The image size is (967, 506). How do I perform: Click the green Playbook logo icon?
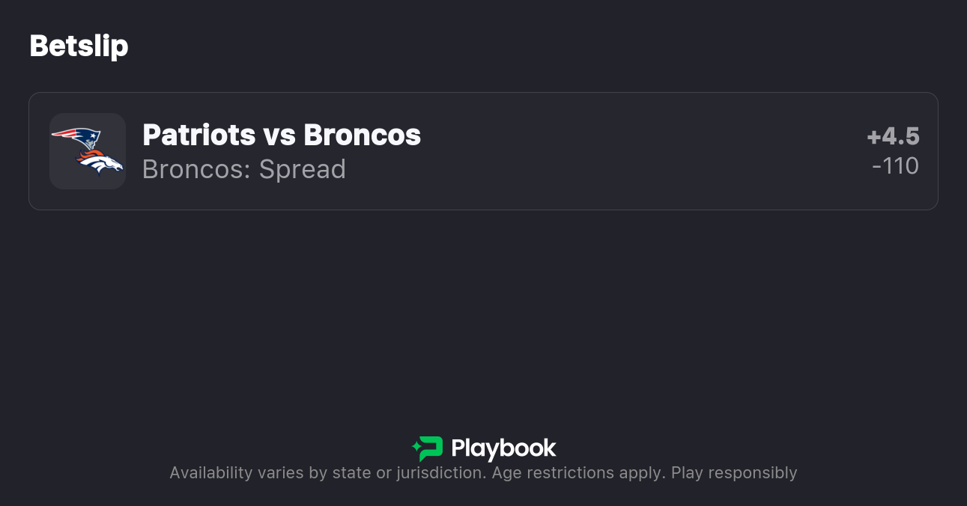click(x=431, y=448)
